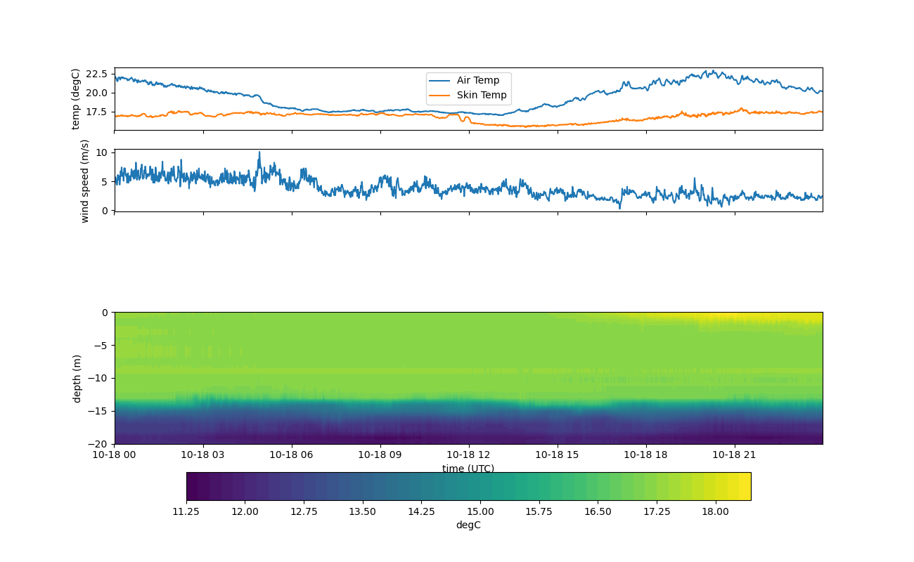The height and width of the screenshot is (562, 914).
Task: Click the temp (degC) axis label
Action: [x=76, y=99]
